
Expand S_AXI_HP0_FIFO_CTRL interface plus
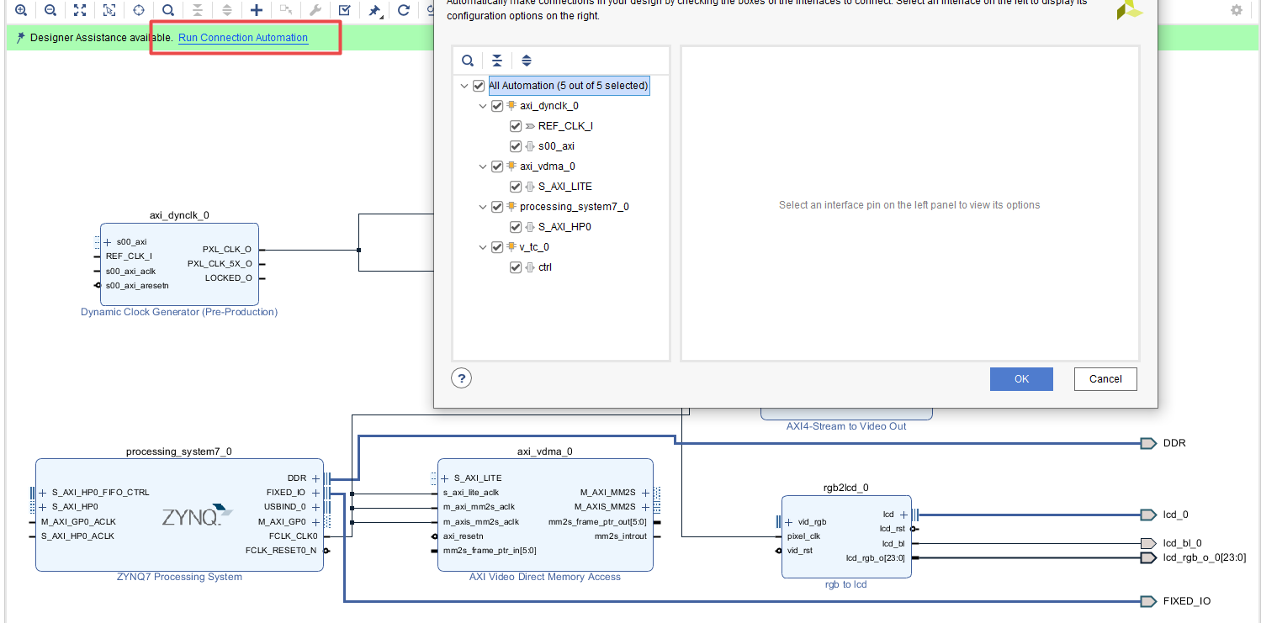[x=43, y=493]
